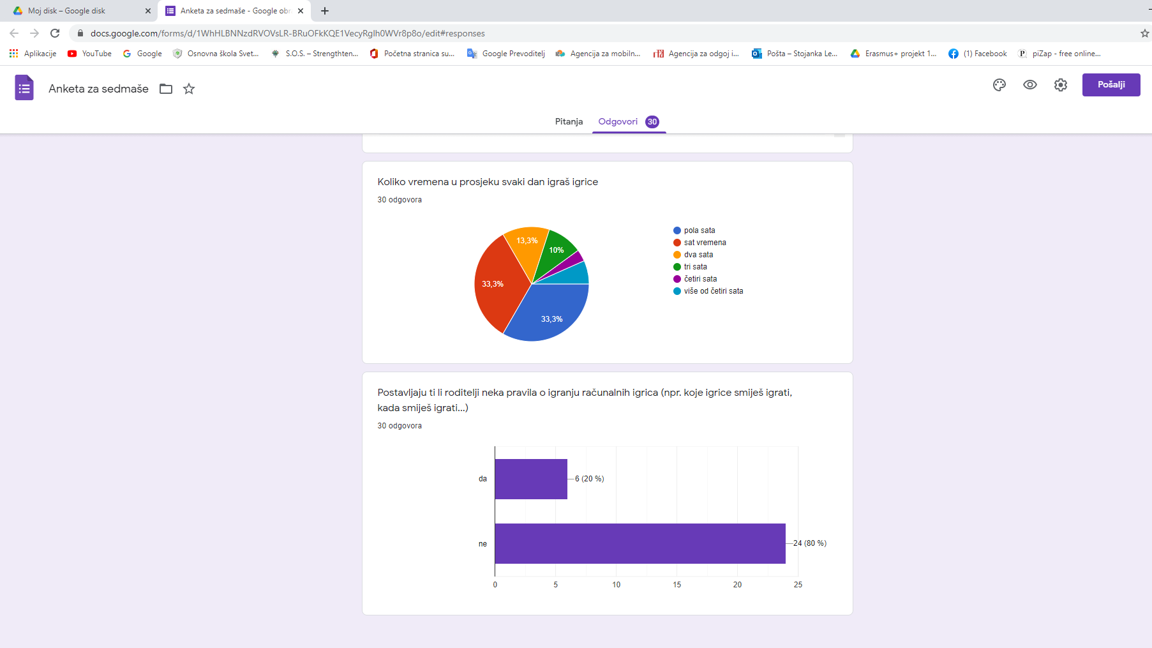Preview the form with eye icon
Viewport: 1152px width, 648px height.
pyautogui.click(x=1029, y=85)
